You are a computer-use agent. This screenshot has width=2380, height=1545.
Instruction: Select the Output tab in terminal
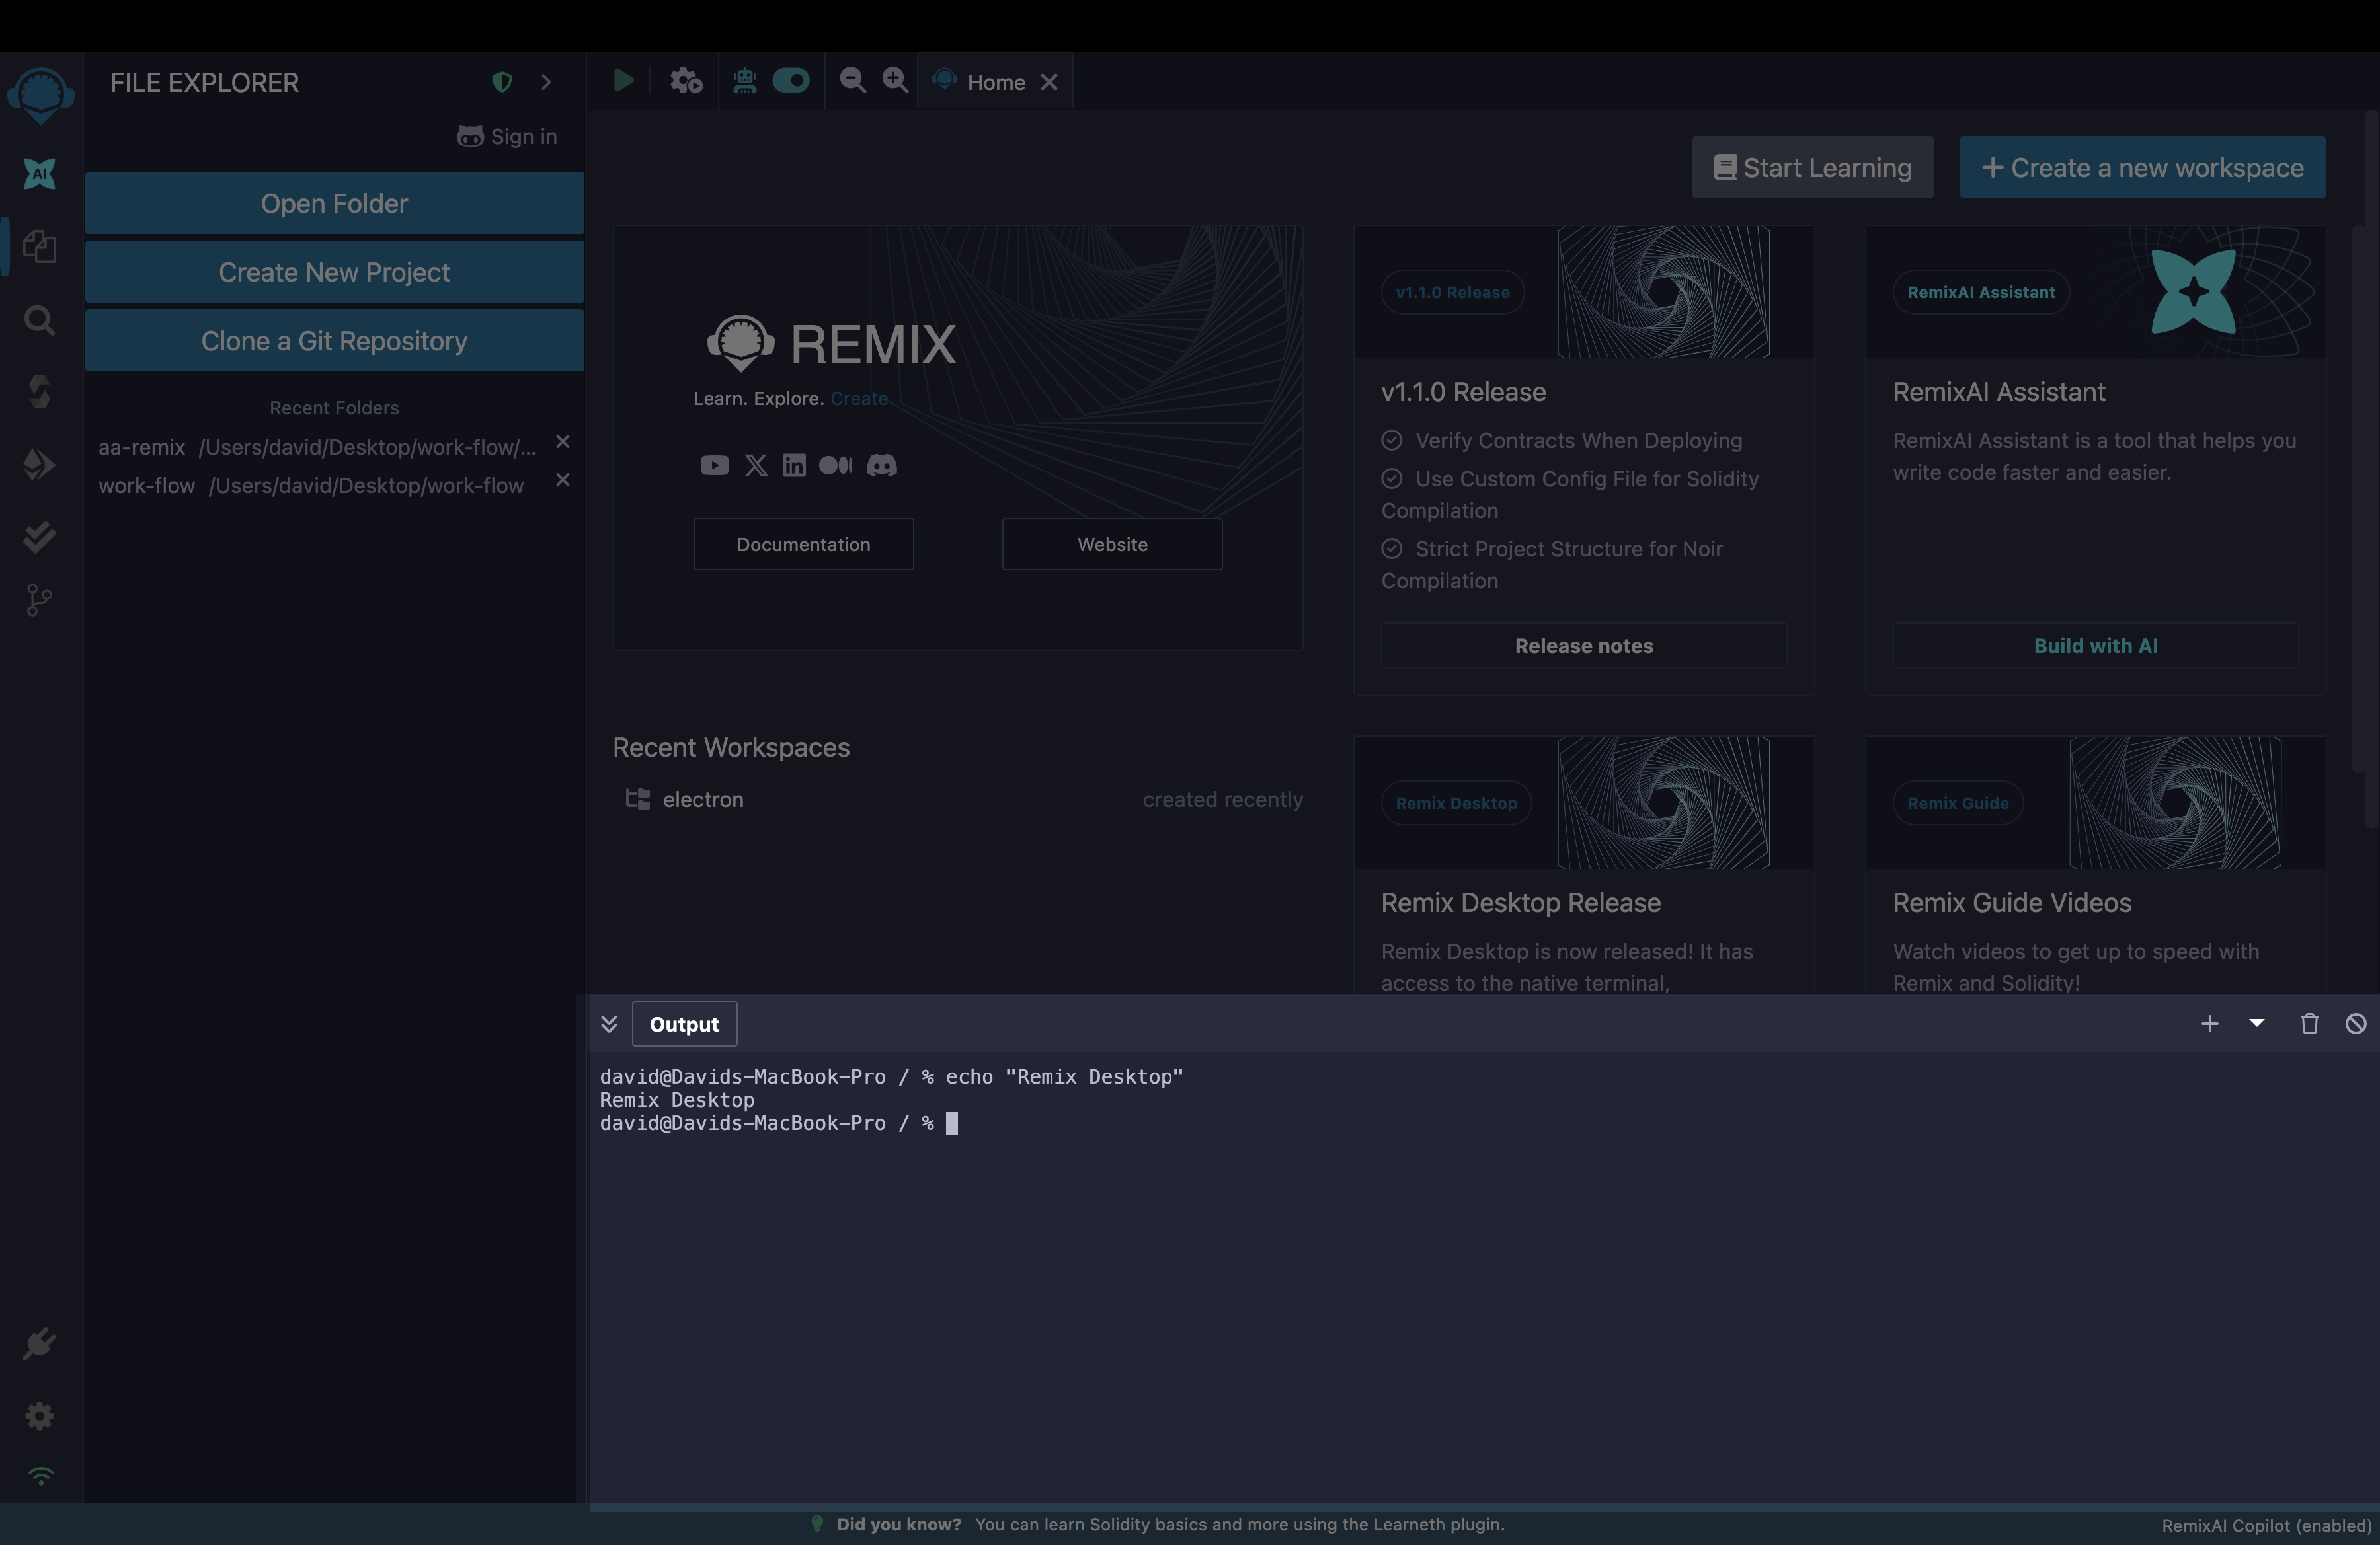684,1024
